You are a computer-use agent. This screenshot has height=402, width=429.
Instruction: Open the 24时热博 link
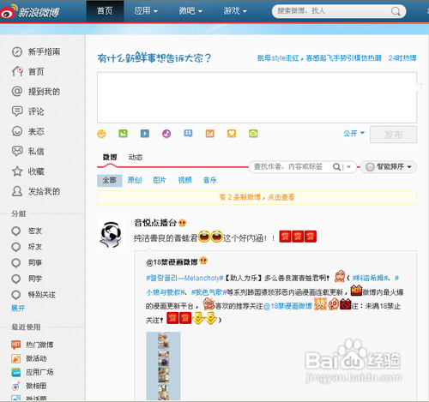pos(402,58)
